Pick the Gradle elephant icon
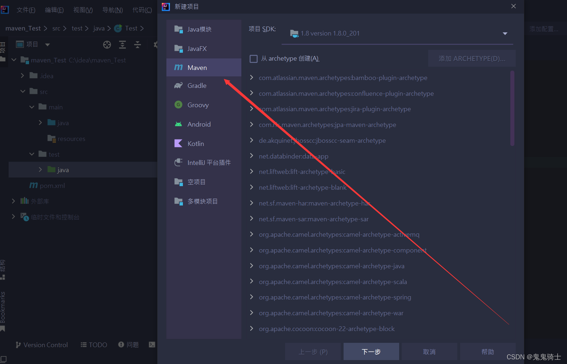 tap(178, 85)
